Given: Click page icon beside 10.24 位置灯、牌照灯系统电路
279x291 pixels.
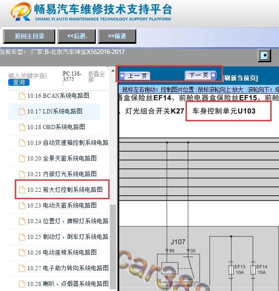Looking at the screenshot, I should (x=22, y=221).
